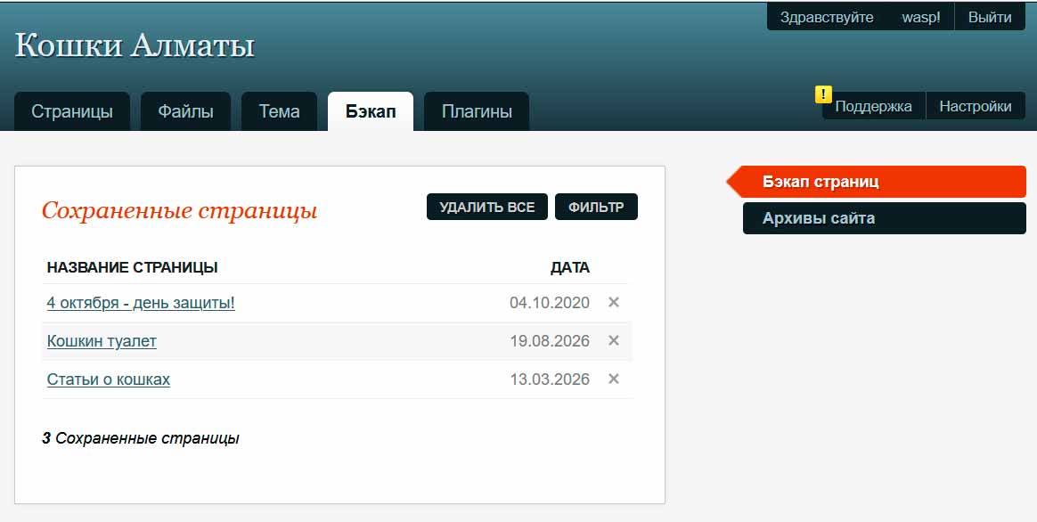Open the wasp! user profile
This screenshot has width=1037, height=522.
coord(920,17)
